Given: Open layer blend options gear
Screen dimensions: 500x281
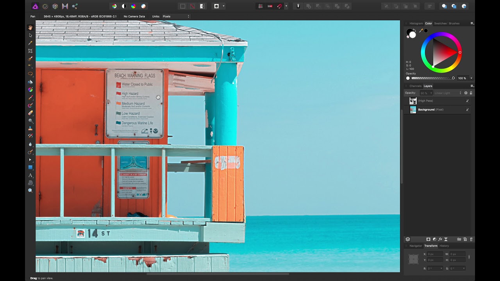Looking at the screenshot, I should (x=466, y=93).
